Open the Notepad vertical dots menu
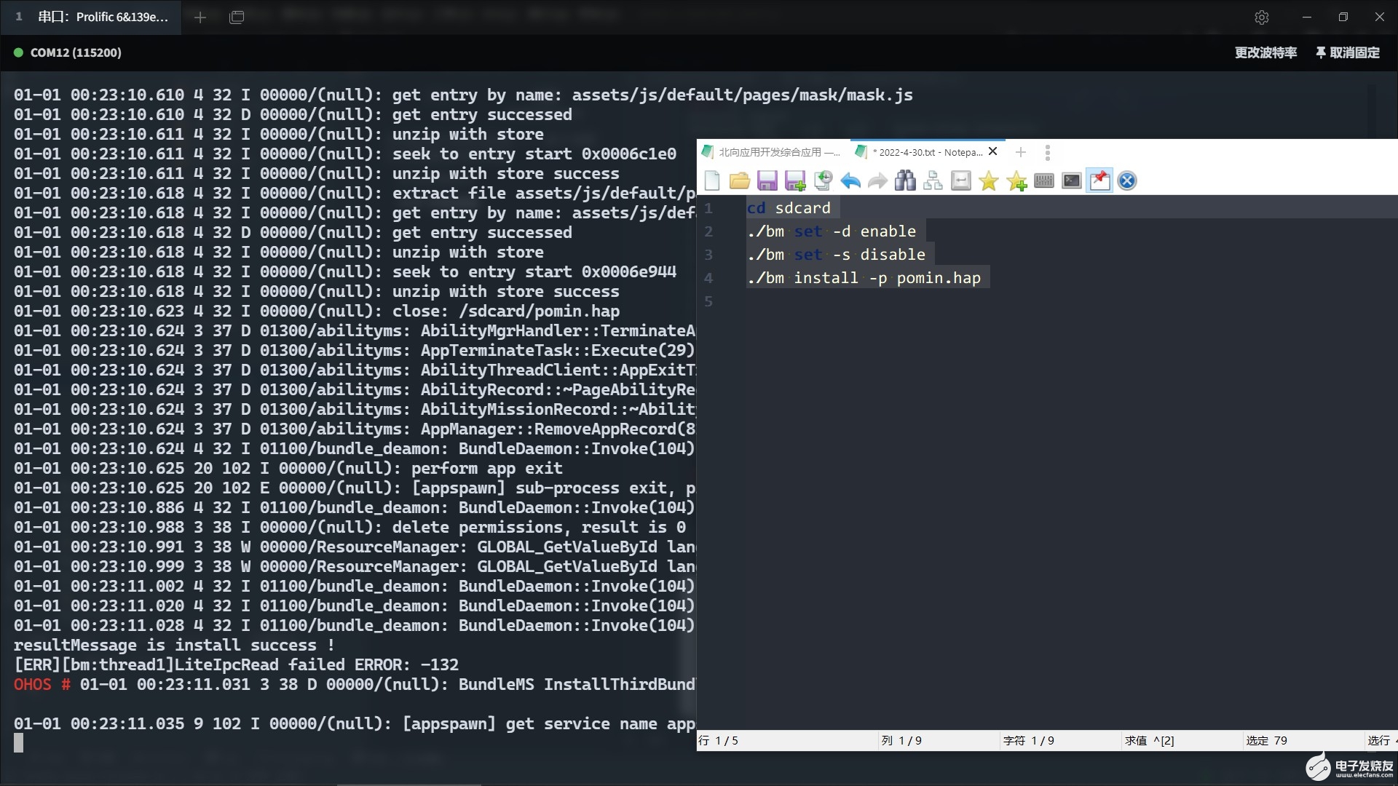 [1048, 152]
